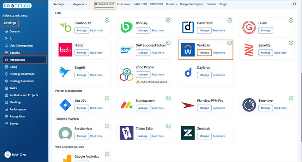Image resolution: width=302 pixels, height=162 pixels.
Task: Click the Dayforce logo
Action: click(x=188, y=72)
